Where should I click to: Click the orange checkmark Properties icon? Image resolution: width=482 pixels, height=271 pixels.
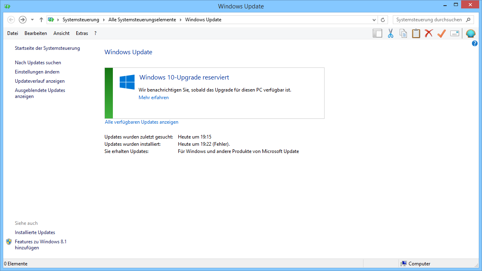pyautogui.click(x=441, y=33)
